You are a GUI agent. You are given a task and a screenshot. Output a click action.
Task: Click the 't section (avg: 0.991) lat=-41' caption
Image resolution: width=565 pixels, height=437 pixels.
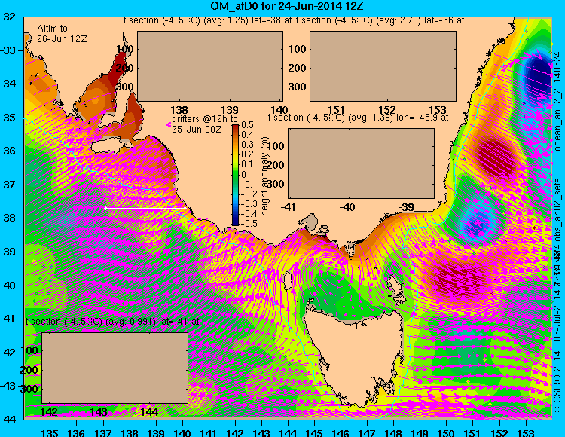pos(112,322)
